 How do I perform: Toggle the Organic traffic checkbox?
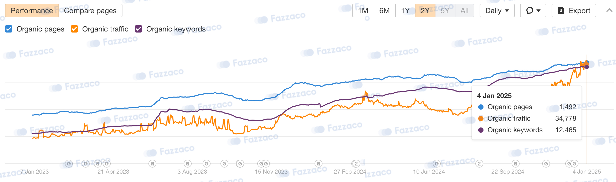click(x=74, y=29)
